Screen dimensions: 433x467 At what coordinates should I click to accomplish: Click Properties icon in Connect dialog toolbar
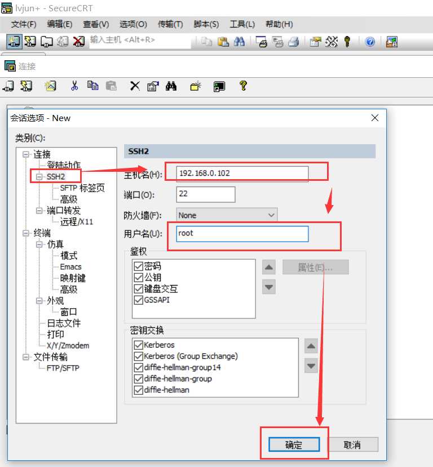pyautogui.click(x=153, y=86)
